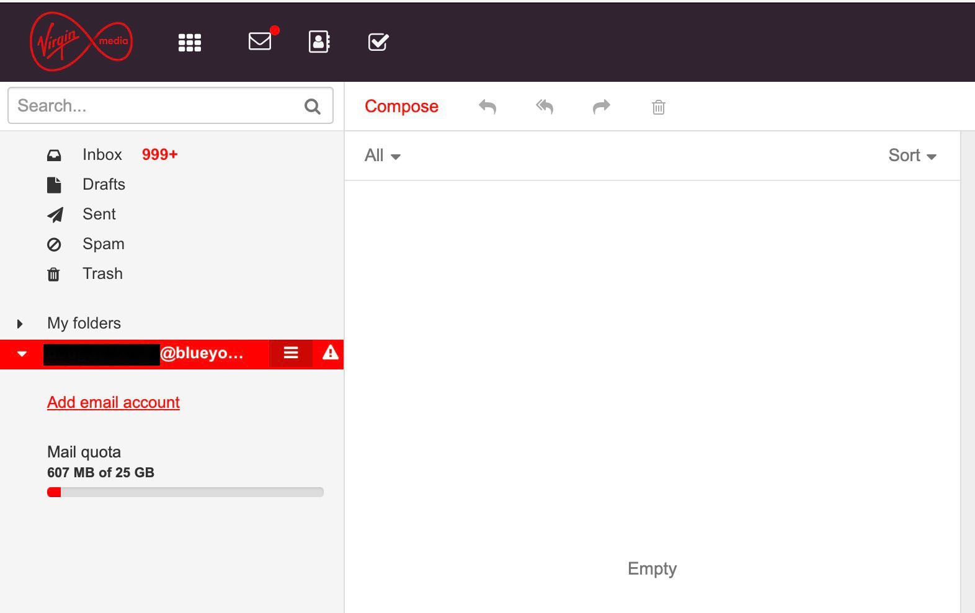
Task: Click the Delete trash icon in toolbar
Action: click(659, 107)
